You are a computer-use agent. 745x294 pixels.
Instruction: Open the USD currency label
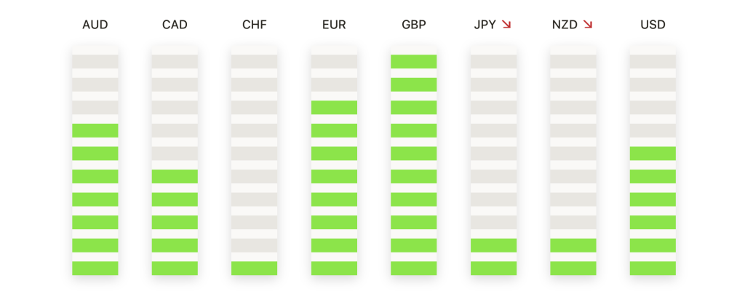click(653, 25)
